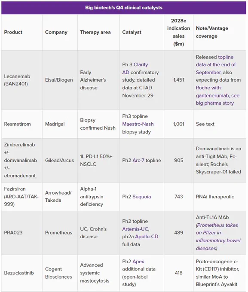Click the topline data September link
The image size is (248, 292).
[x=216, y=64]
